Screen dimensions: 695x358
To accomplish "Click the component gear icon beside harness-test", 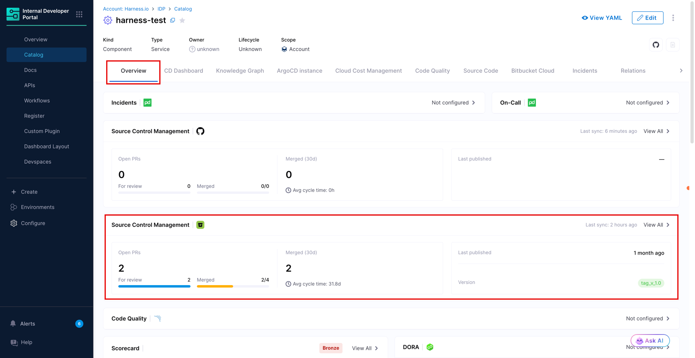I will coord(108,20).
